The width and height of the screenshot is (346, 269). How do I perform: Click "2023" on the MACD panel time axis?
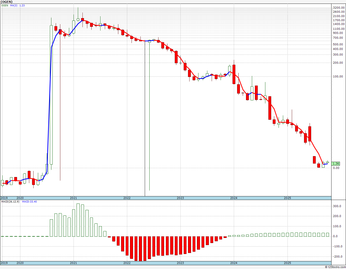[x=180, y=263]
